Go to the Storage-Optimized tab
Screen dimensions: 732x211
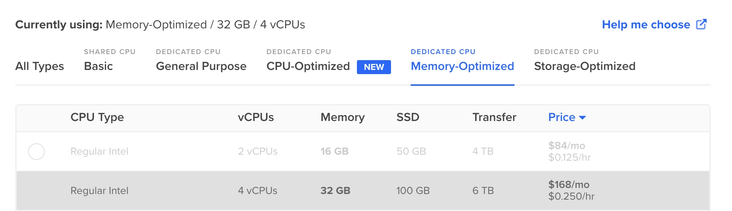click(585, 66)
